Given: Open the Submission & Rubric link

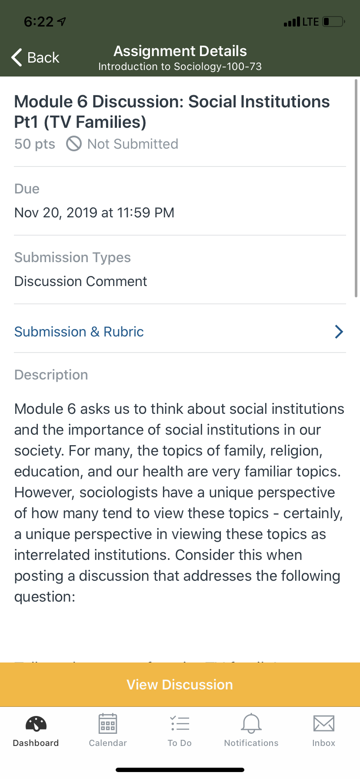Looking at the screenshot, I should (79, 332).
